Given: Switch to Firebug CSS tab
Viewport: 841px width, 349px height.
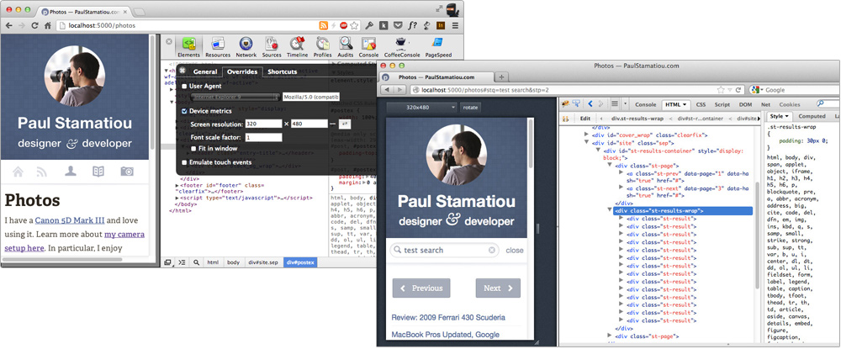Looking at the screenshot, I should (x=701, y=104).
